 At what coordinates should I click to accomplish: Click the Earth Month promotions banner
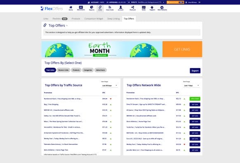102,49
